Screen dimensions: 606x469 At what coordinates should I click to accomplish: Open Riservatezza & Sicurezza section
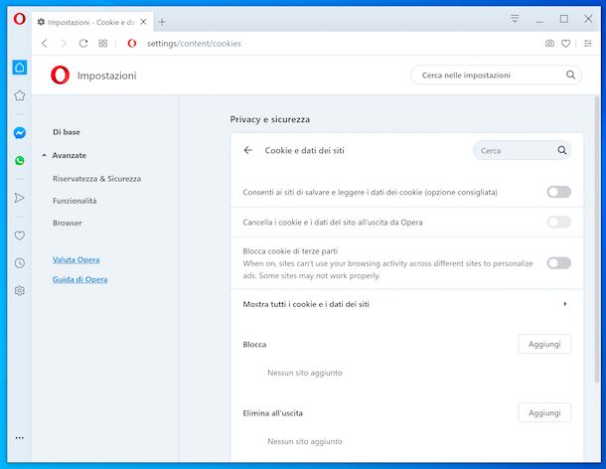click(96, 179)
